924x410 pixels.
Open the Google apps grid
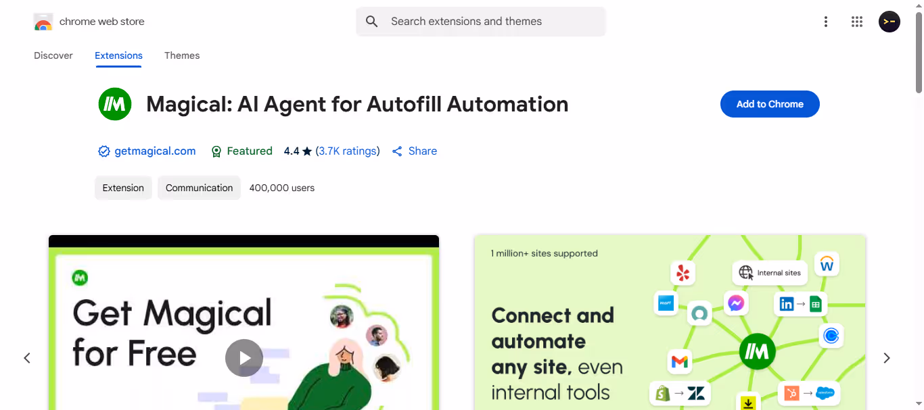click(857, 22)
